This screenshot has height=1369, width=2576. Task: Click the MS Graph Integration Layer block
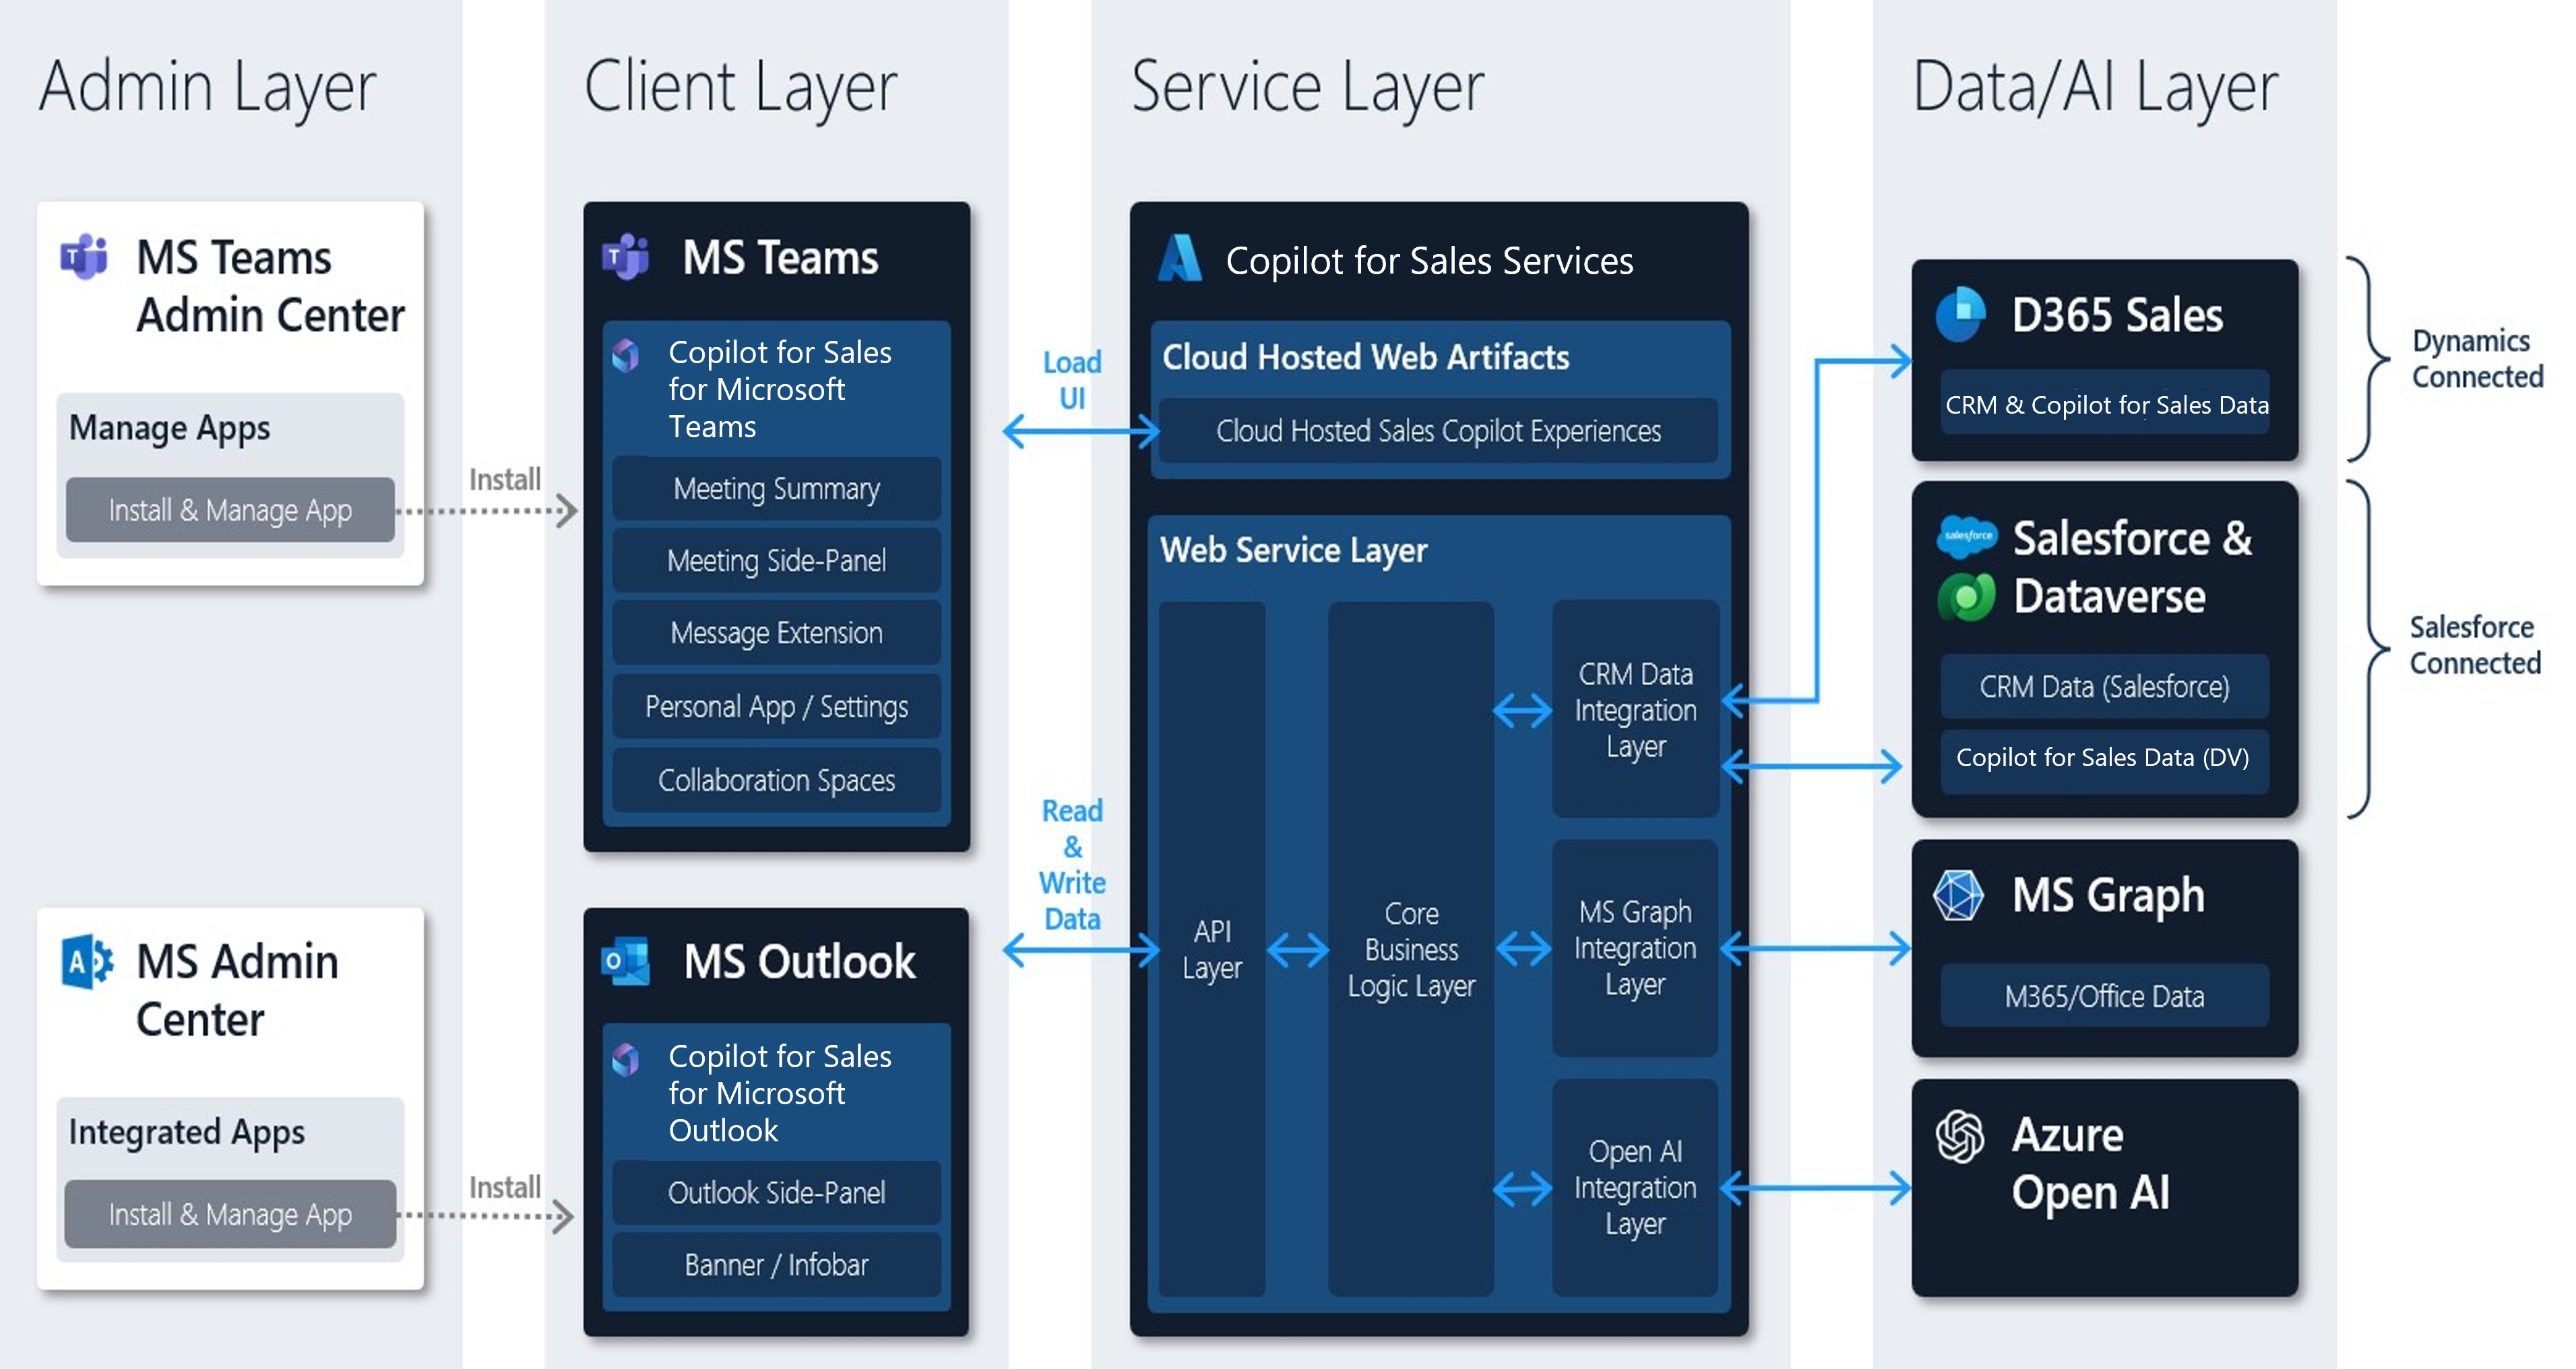(x=1635, y=948)
